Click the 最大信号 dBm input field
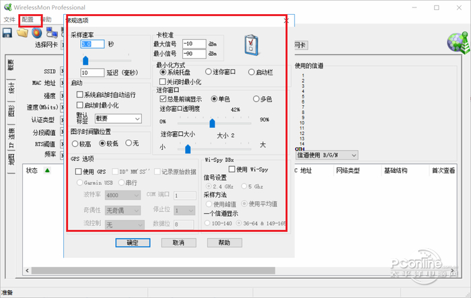Viewport: 471px width, 298px height. coord(194,44)
